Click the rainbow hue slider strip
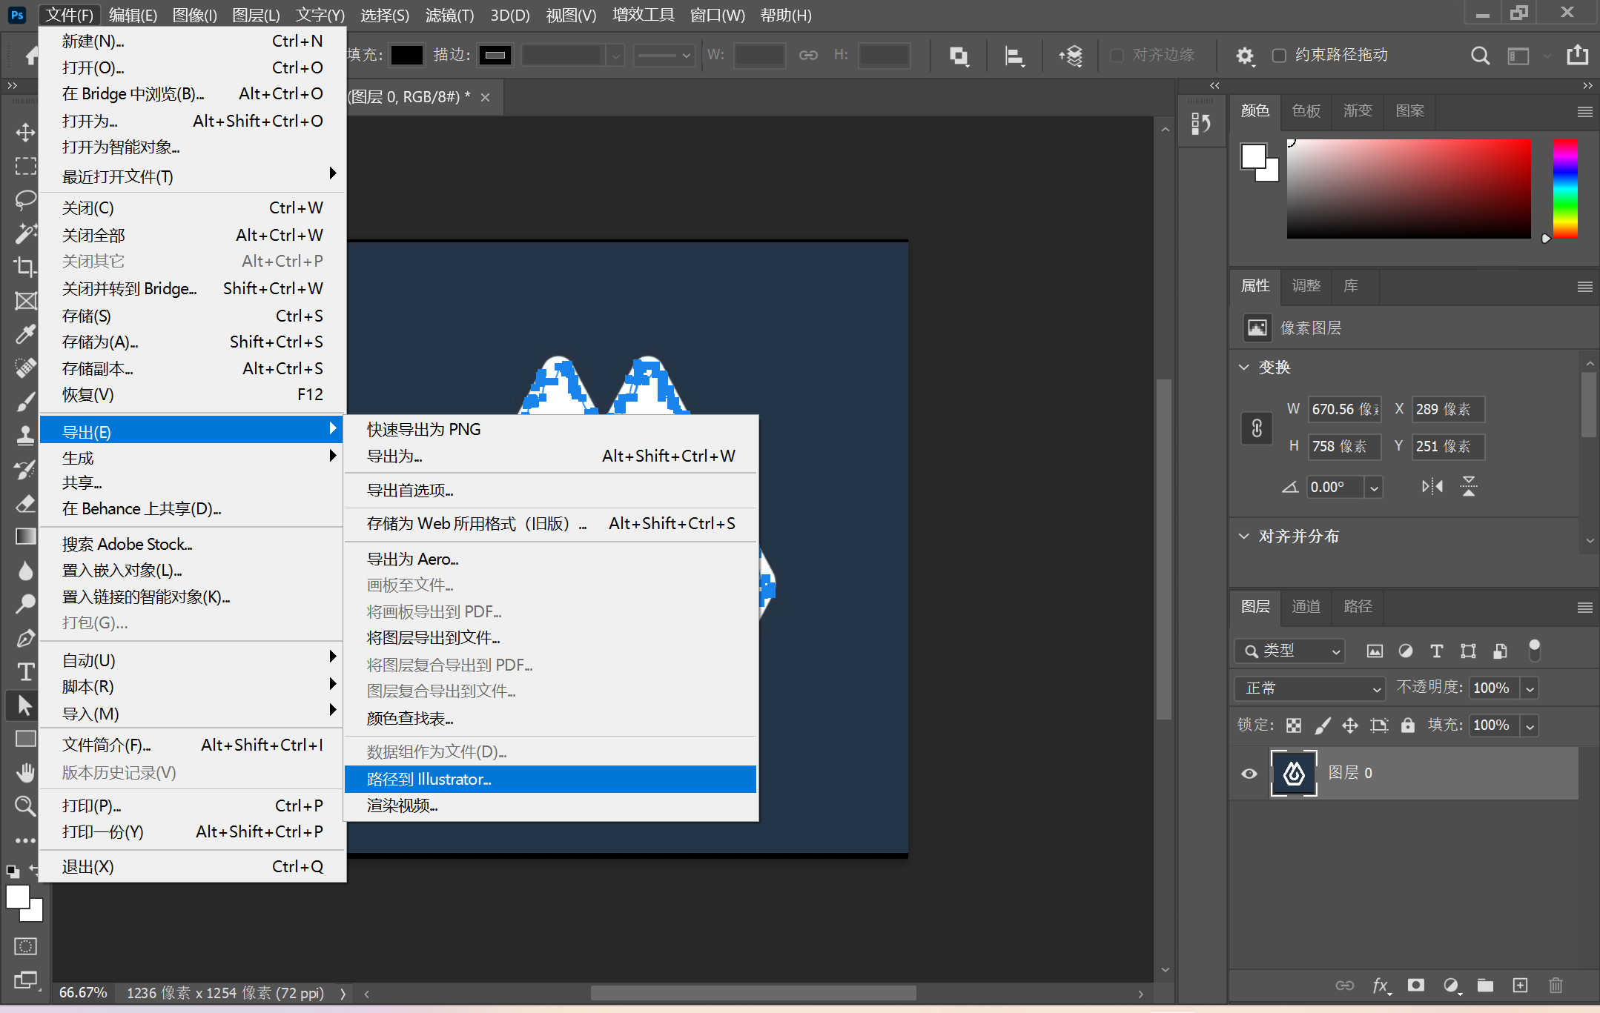The image size is (1600, 1013). 1564,189
